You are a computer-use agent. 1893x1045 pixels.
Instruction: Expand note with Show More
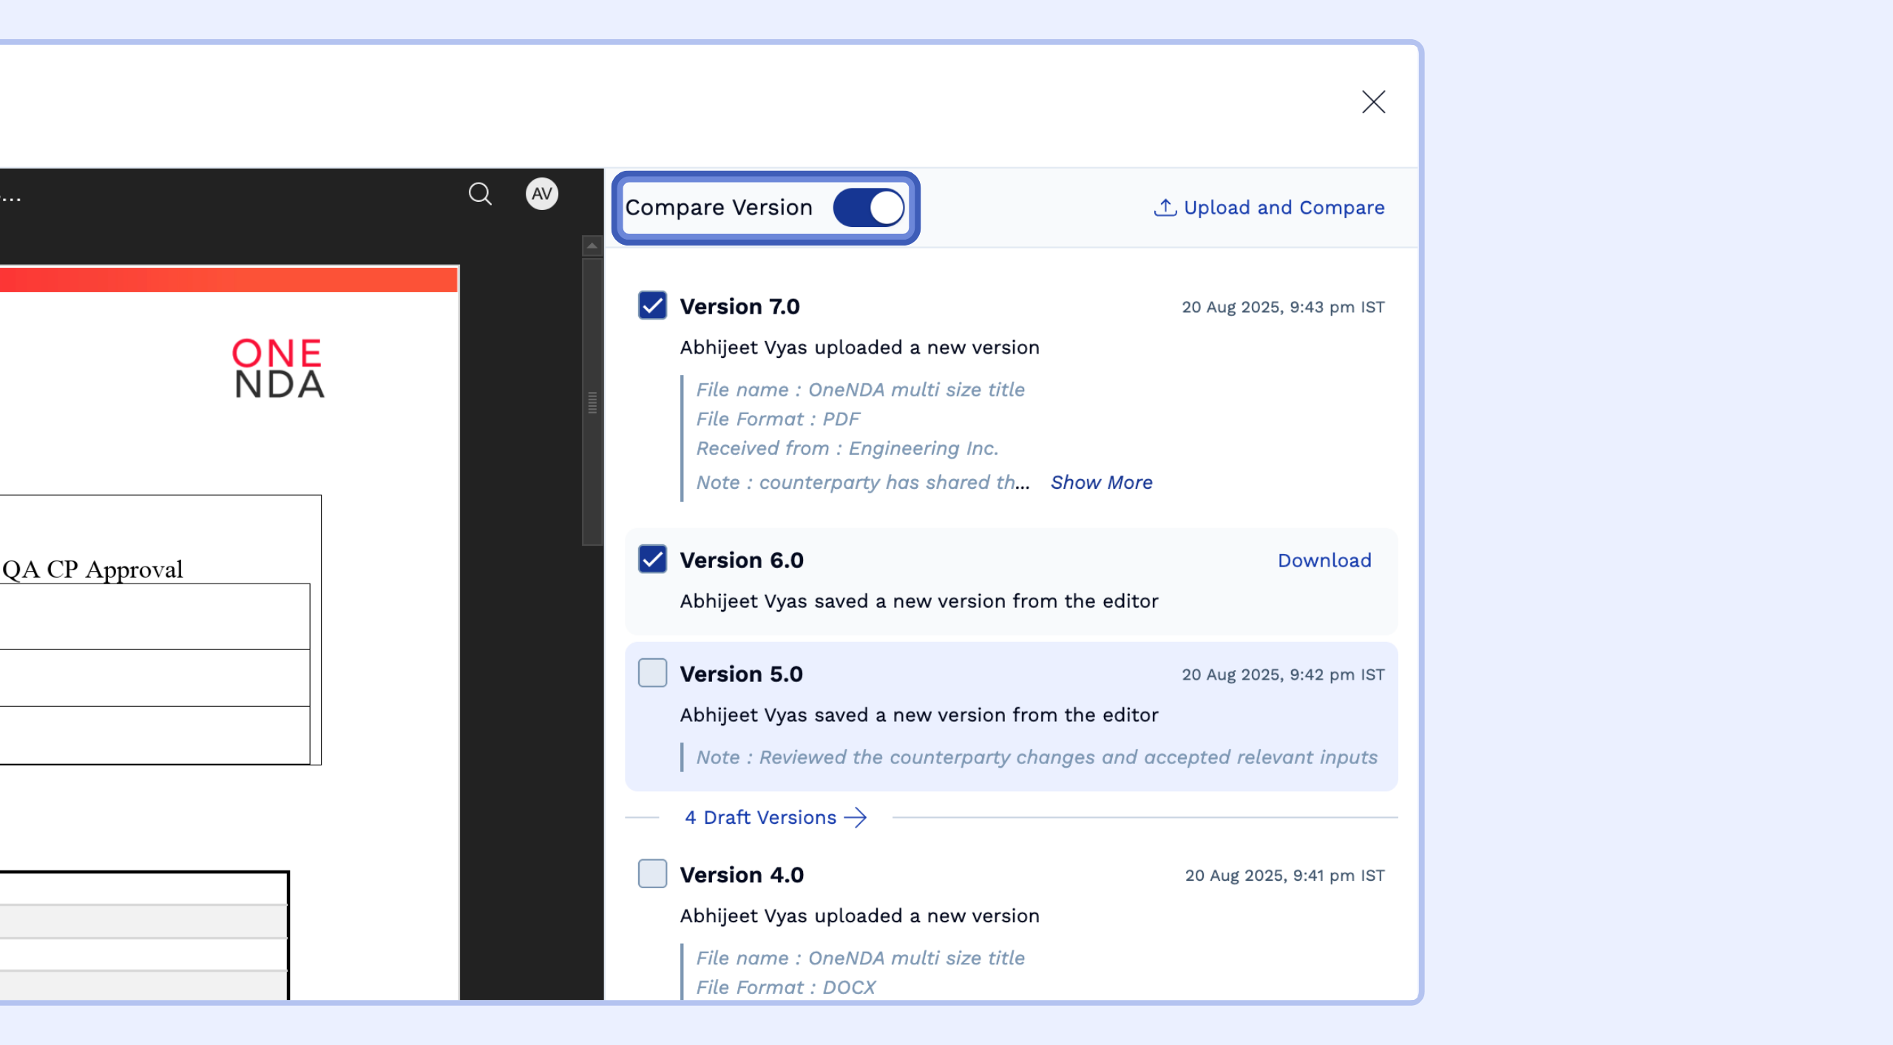coord(1101,482)
